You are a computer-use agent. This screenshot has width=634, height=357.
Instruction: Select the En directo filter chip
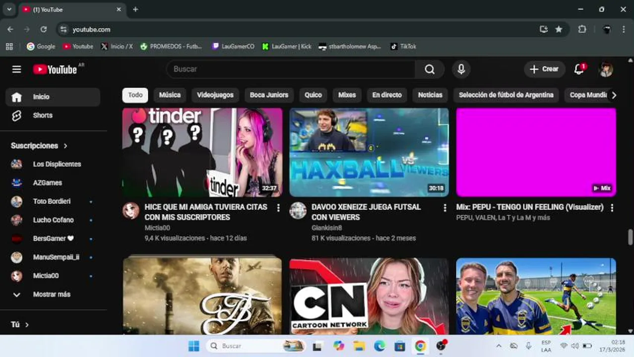pos(387,95)
